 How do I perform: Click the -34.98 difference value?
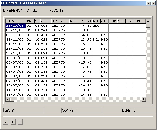[x=85, y=85]
